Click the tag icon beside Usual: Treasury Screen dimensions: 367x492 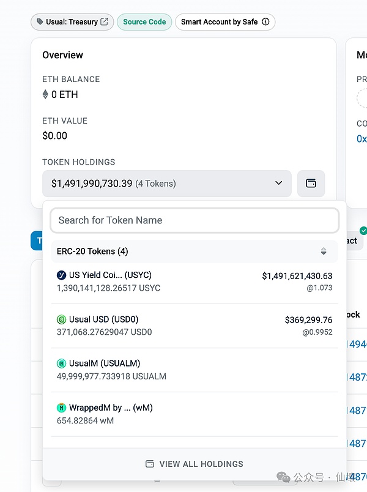(40, 22)
